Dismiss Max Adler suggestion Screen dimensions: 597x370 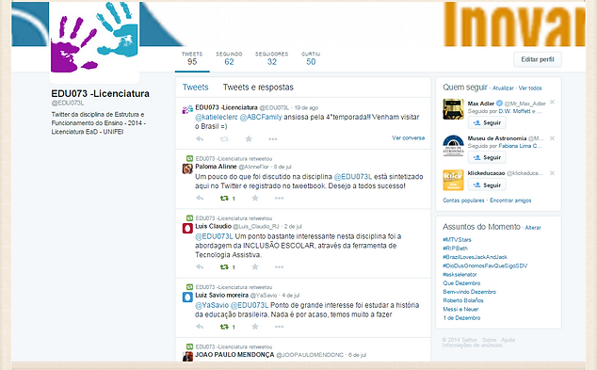coord(552,102)
